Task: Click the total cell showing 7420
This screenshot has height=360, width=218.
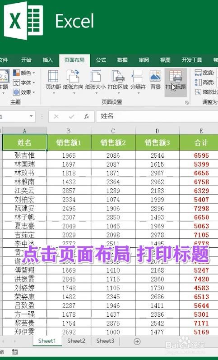Action: 199,279
